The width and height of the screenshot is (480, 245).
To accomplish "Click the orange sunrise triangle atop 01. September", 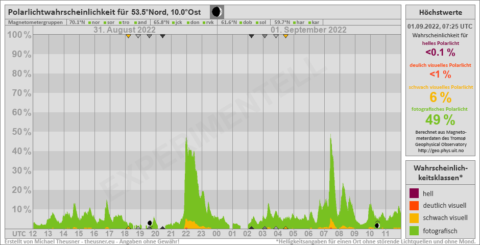I will click(285, 36).
